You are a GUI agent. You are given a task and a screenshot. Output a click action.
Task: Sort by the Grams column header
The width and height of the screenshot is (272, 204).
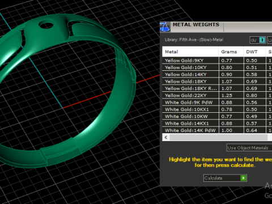[x=231, y=52]
